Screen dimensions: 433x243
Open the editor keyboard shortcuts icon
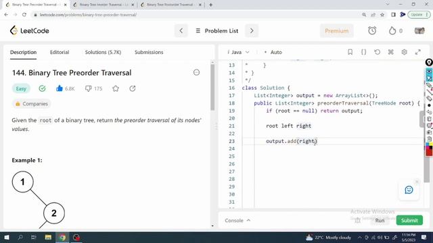point(391,52)
